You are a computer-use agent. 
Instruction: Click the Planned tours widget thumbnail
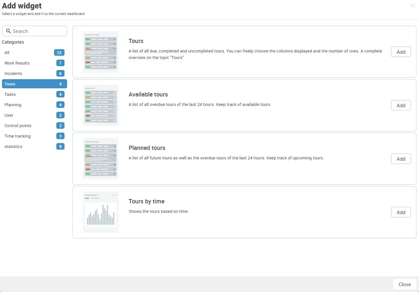click(101, 159)
